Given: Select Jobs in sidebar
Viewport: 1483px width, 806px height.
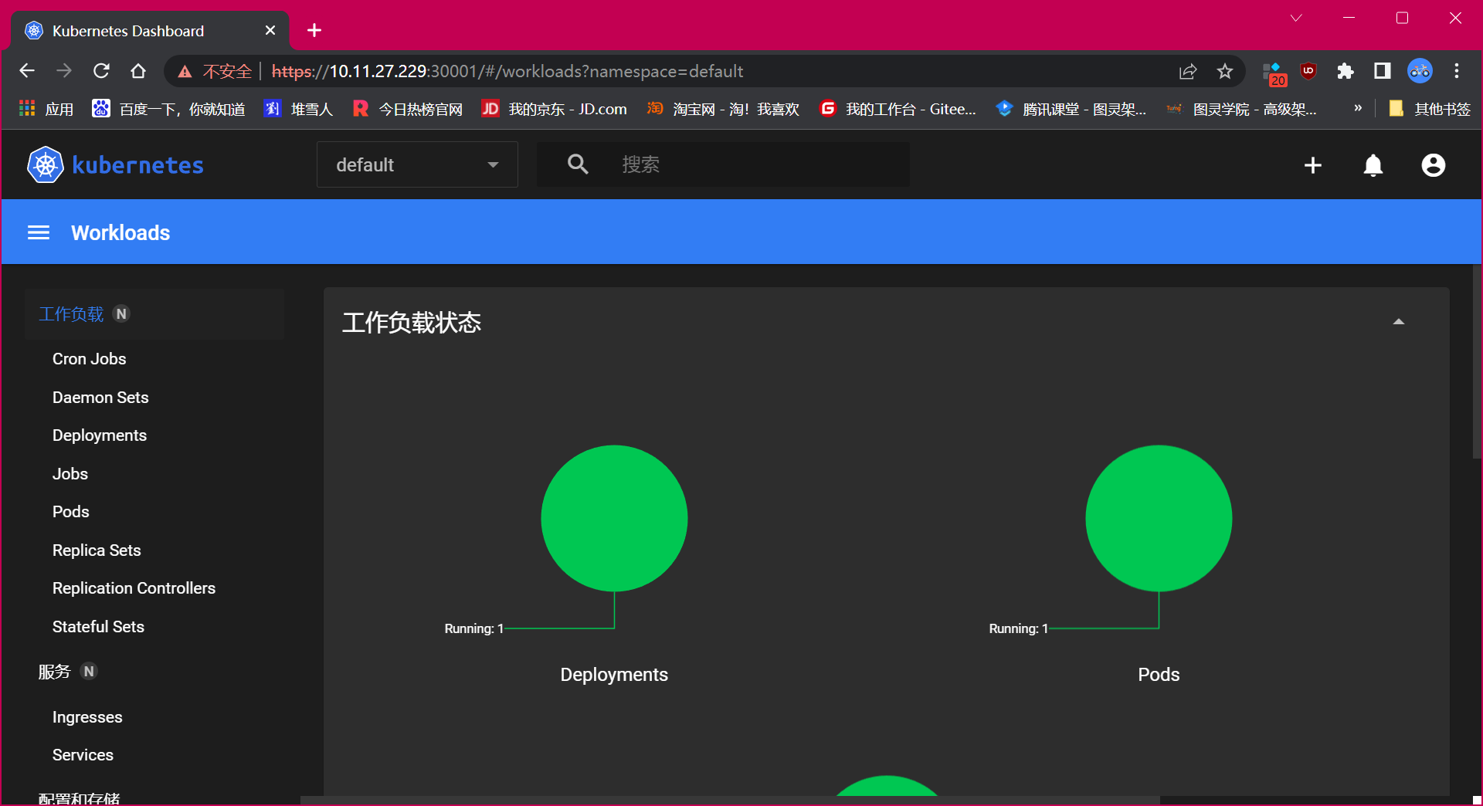Looking at the screenshot, I should coord(70,474).
